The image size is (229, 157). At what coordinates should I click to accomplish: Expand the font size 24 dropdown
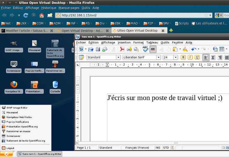pos(176,58)
